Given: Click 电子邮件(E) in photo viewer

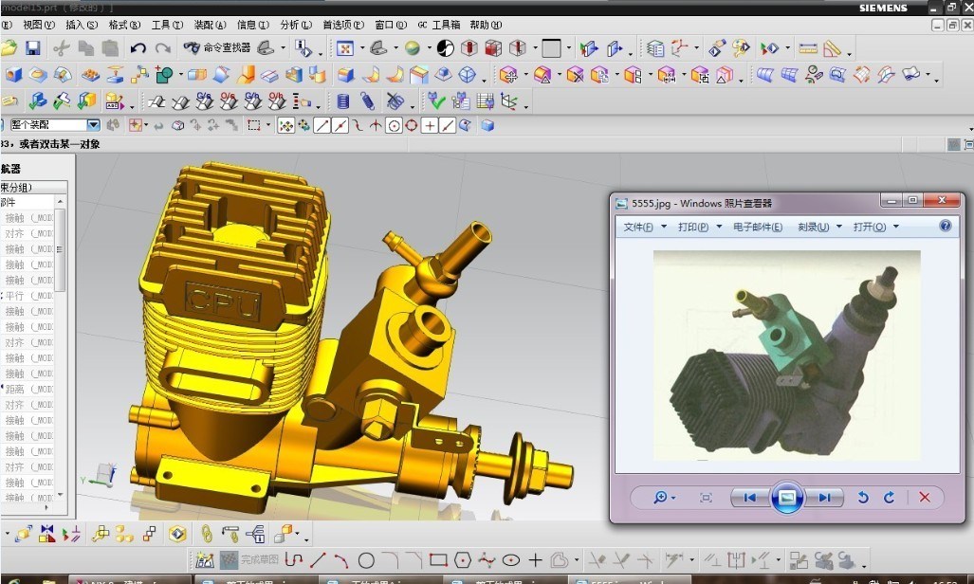Looking at the screenshot, I should [757, 227].
